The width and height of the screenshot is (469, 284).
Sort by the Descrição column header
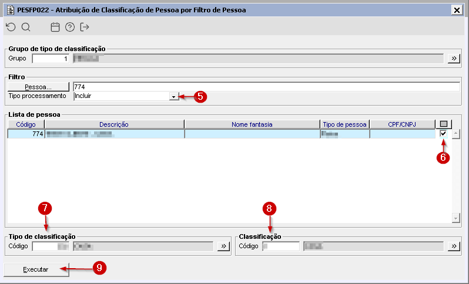point(114,124)
